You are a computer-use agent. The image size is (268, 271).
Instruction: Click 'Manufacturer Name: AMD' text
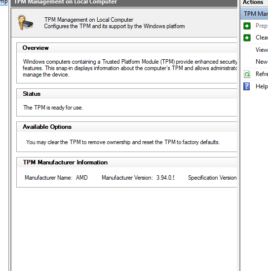point(56,178)
